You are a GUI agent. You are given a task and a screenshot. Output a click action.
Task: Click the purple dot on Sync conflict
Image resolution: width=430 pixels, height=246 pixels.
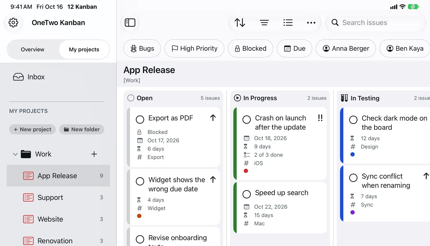pos(353,212)
